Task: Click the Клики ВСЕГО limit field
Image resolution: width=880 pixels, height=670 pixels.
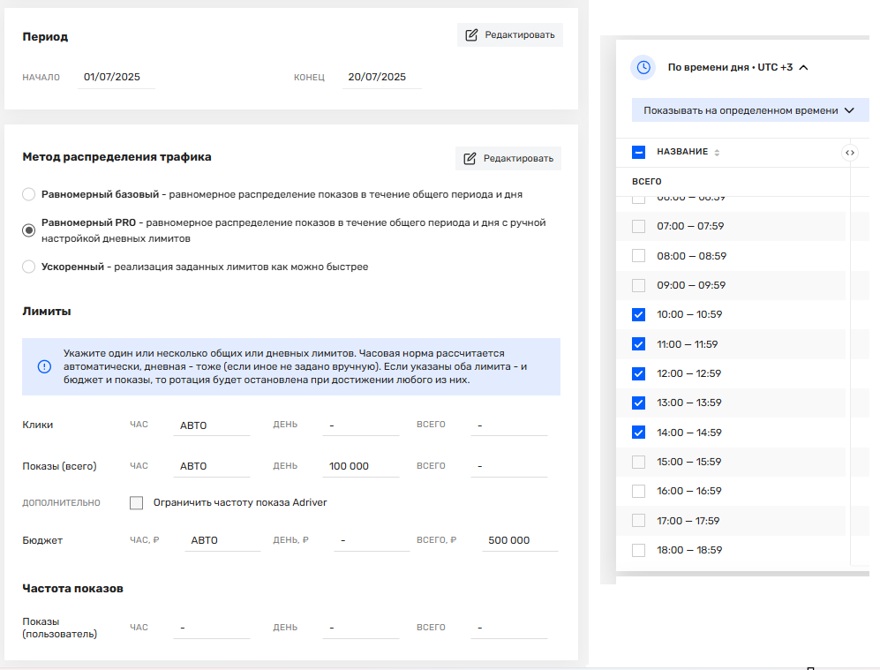Action: [509, 425]
